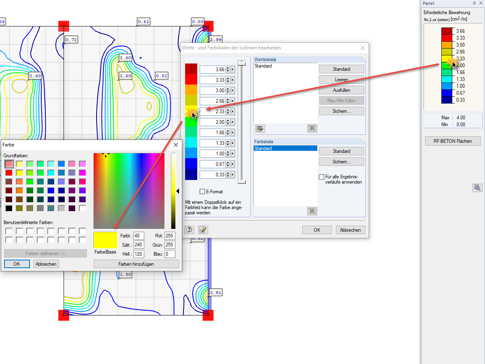This screenshot has height=364, width=485.
Task: Confirm the isolines dialog with OK
Action: coord(317,230)
